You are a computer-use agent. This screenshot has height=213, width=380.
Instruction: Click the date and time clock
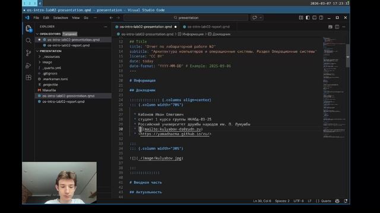tap(330, 4)
